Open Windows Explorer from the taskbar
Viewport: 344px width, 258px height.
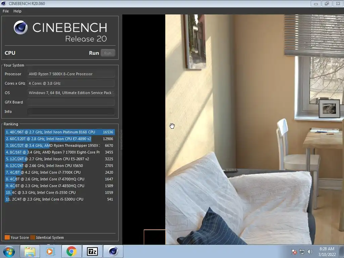click(x=30, y=251)
